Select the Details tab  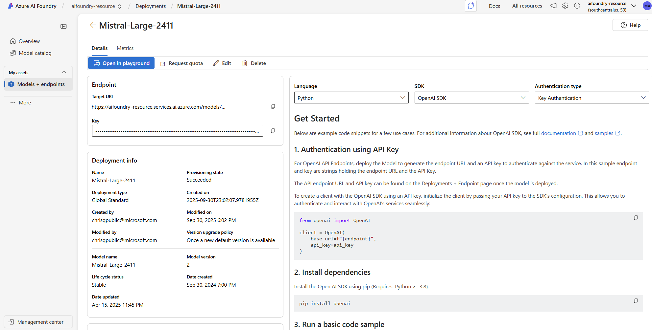[x=100, y=48]
